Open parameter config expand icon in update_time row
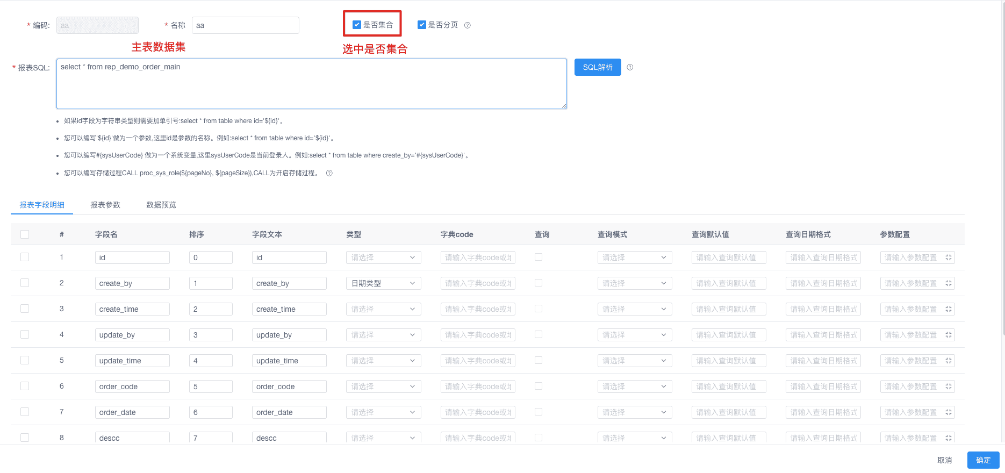This screenshot has height=473, width=1005. [x=949, y=361]
